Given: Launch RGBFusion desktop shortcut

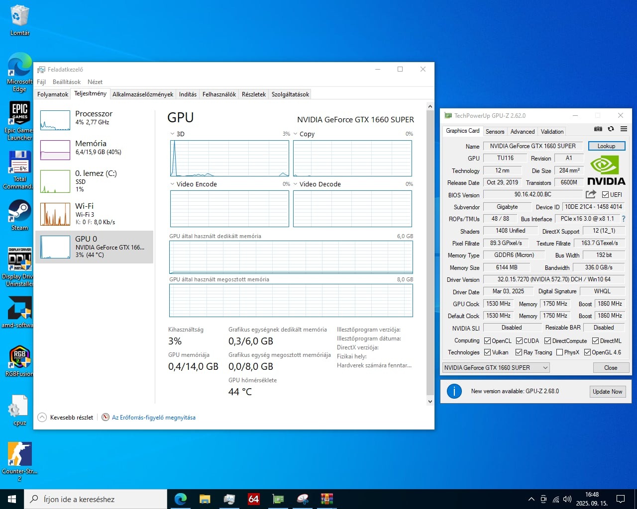Looking at the screenshot, I should [x=19, y=361].
